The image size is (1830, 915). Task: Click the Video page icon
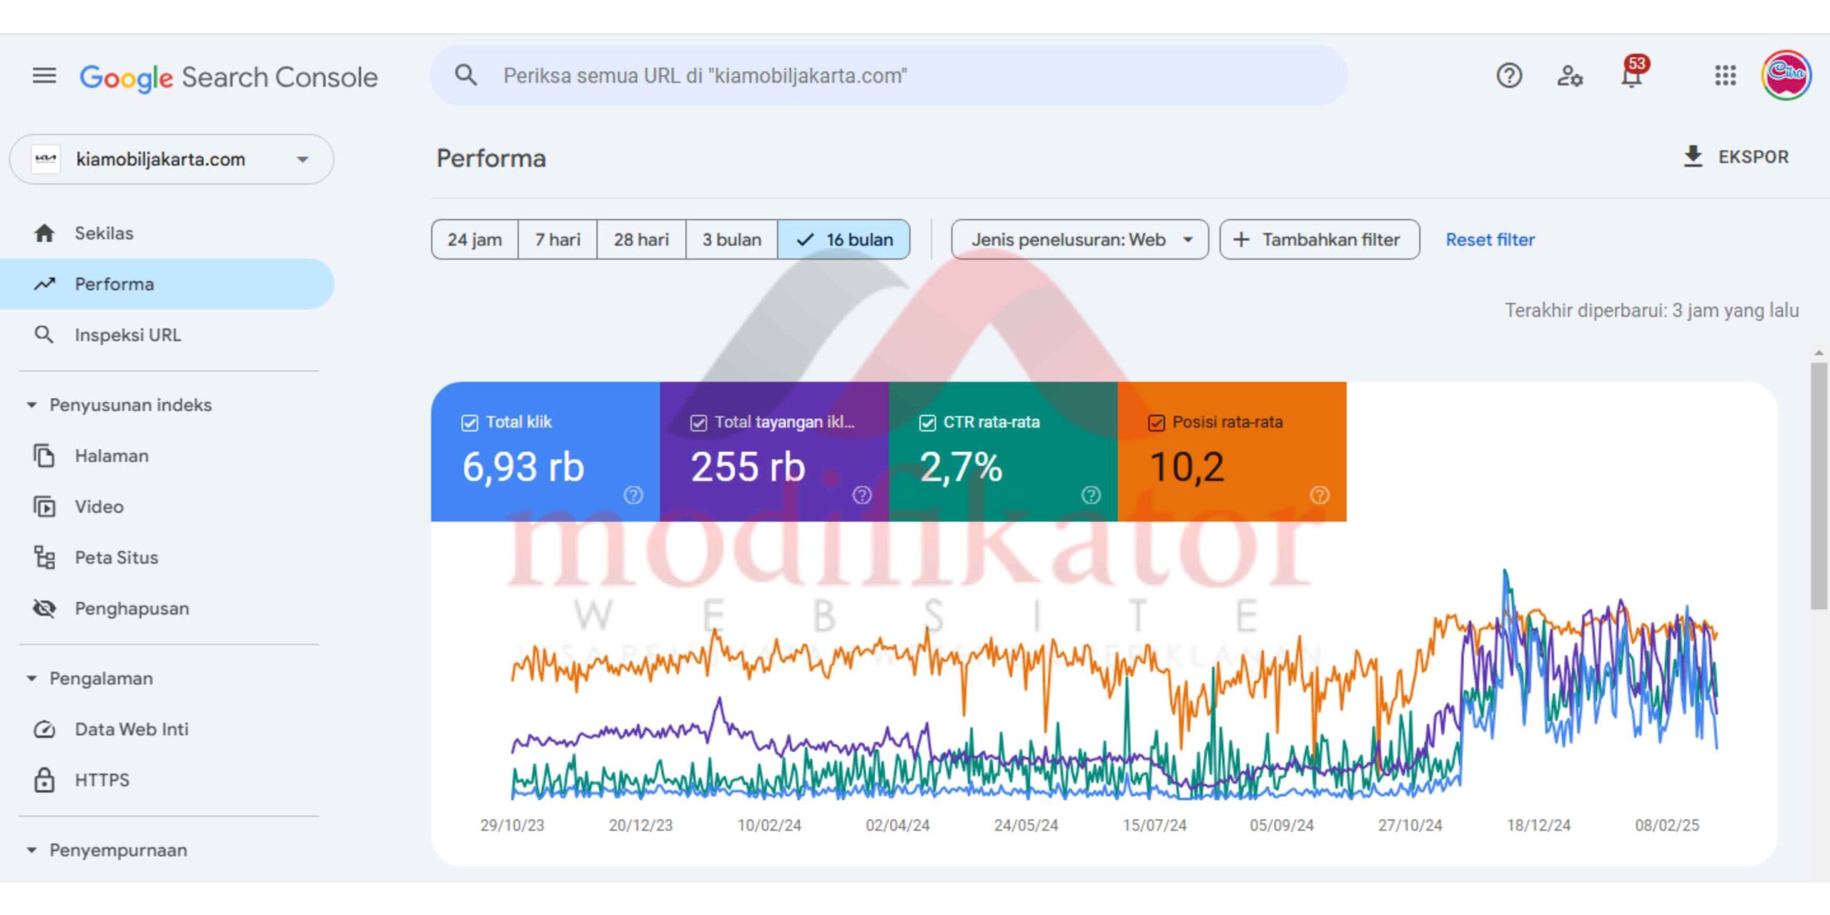(44, 506)
